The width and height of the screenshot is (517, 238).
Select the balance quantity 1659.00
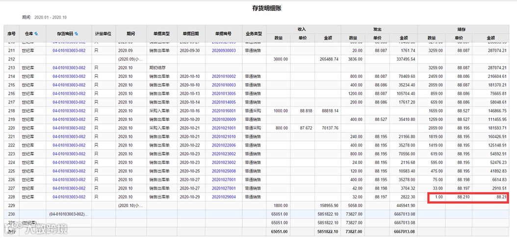(x=435, y=111)
